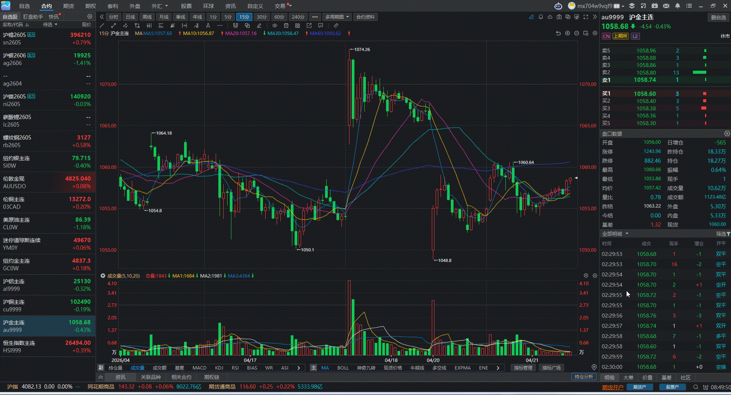Screen dimensions: 731x395
Task: Switch to the MACD indicator tab
Action: [199, 368]
